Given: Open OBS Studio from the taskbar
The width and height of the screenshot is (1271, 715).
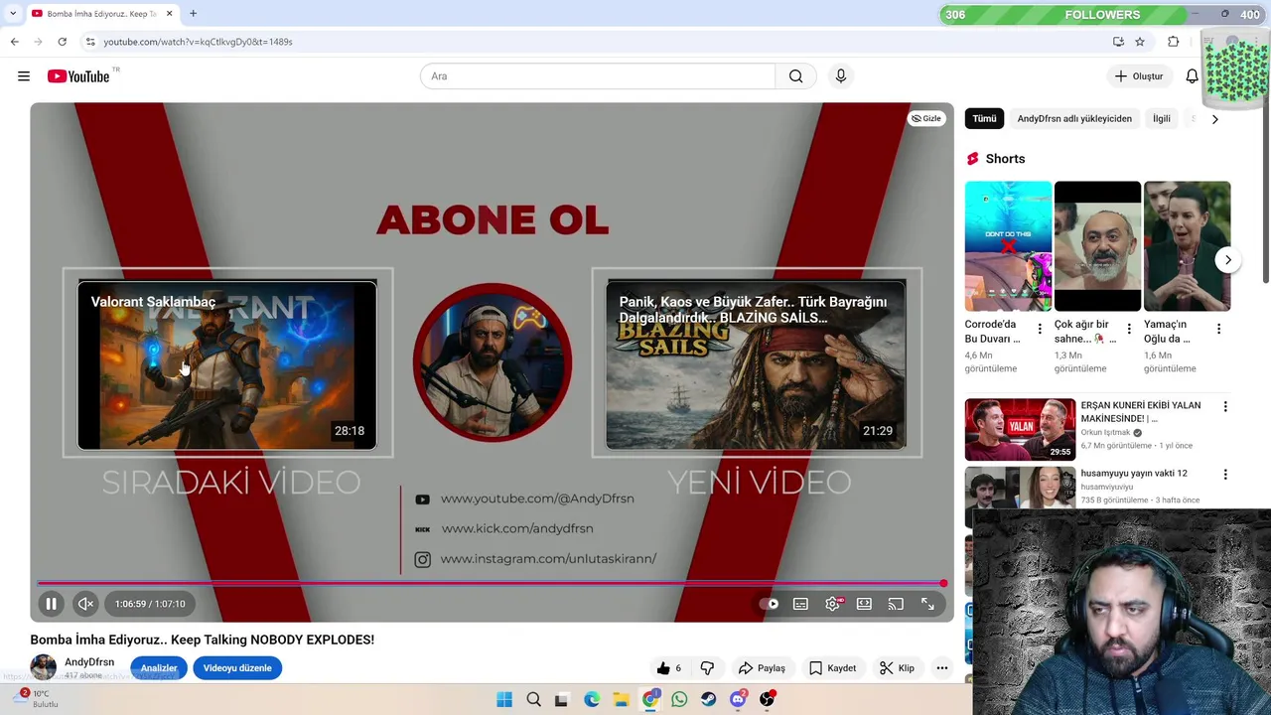Looking at the screenshot, I should [768, 699].
